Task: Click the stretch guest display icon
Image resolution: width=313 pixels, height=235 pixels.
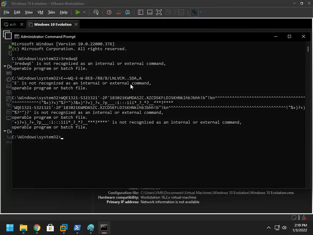Action: 194,12
